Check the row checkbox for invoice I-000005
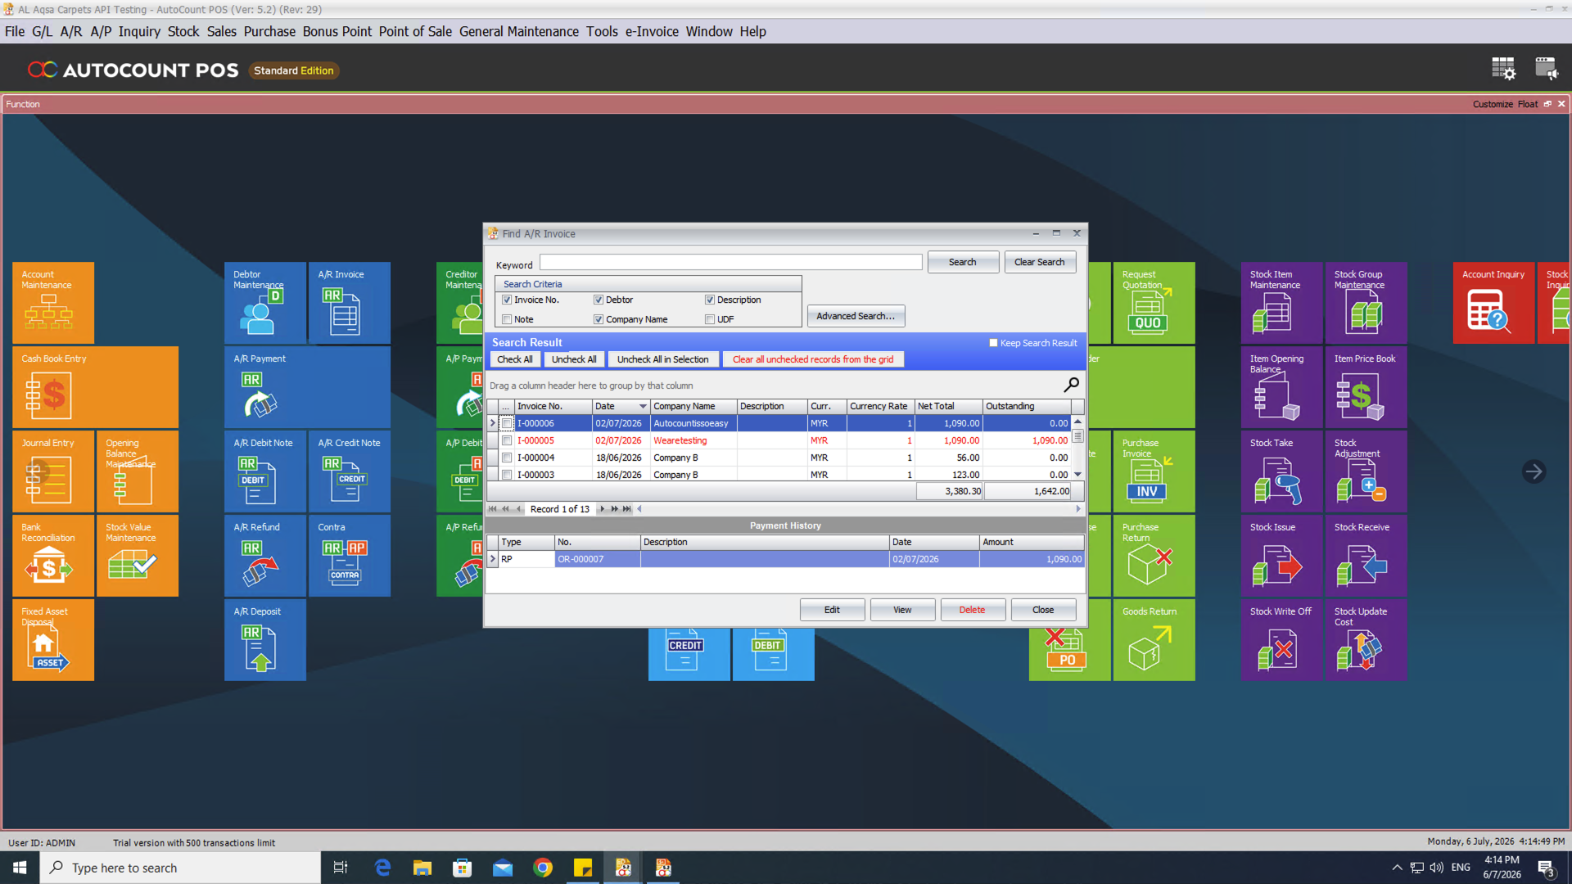Viewport: 1572px width, 884px height. pyautogui.click(x=507, y=440)
